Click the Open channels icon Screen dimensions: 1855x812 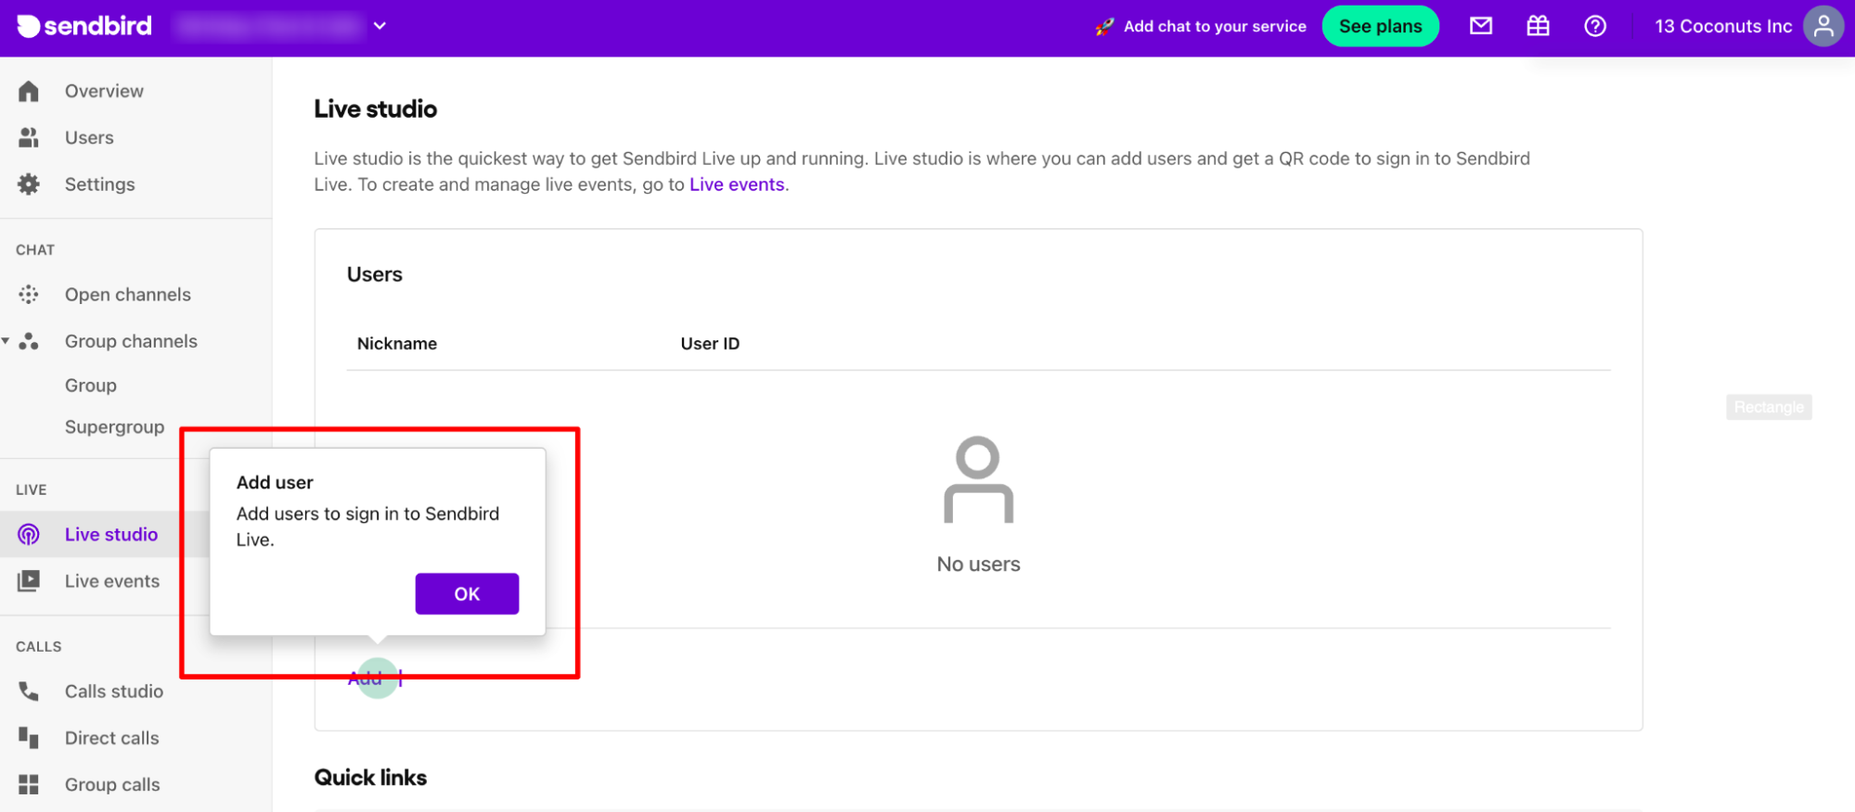pyautogui.click(x=29, y=295)
